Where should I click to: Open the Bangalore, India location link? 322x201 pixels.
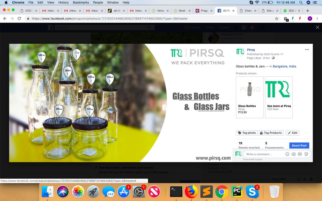click(284, 66)
